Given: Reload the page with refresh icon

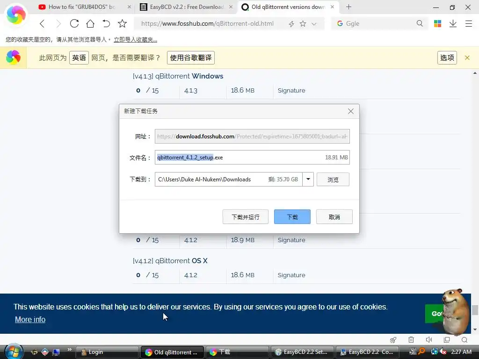Looking at the screenshot, I should pos(74,23).
